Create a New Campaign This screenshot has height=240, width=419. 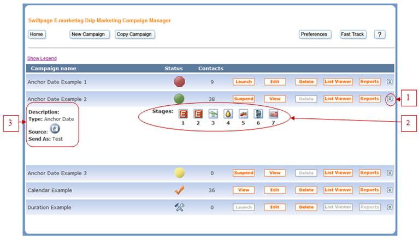tap(90, 34)
